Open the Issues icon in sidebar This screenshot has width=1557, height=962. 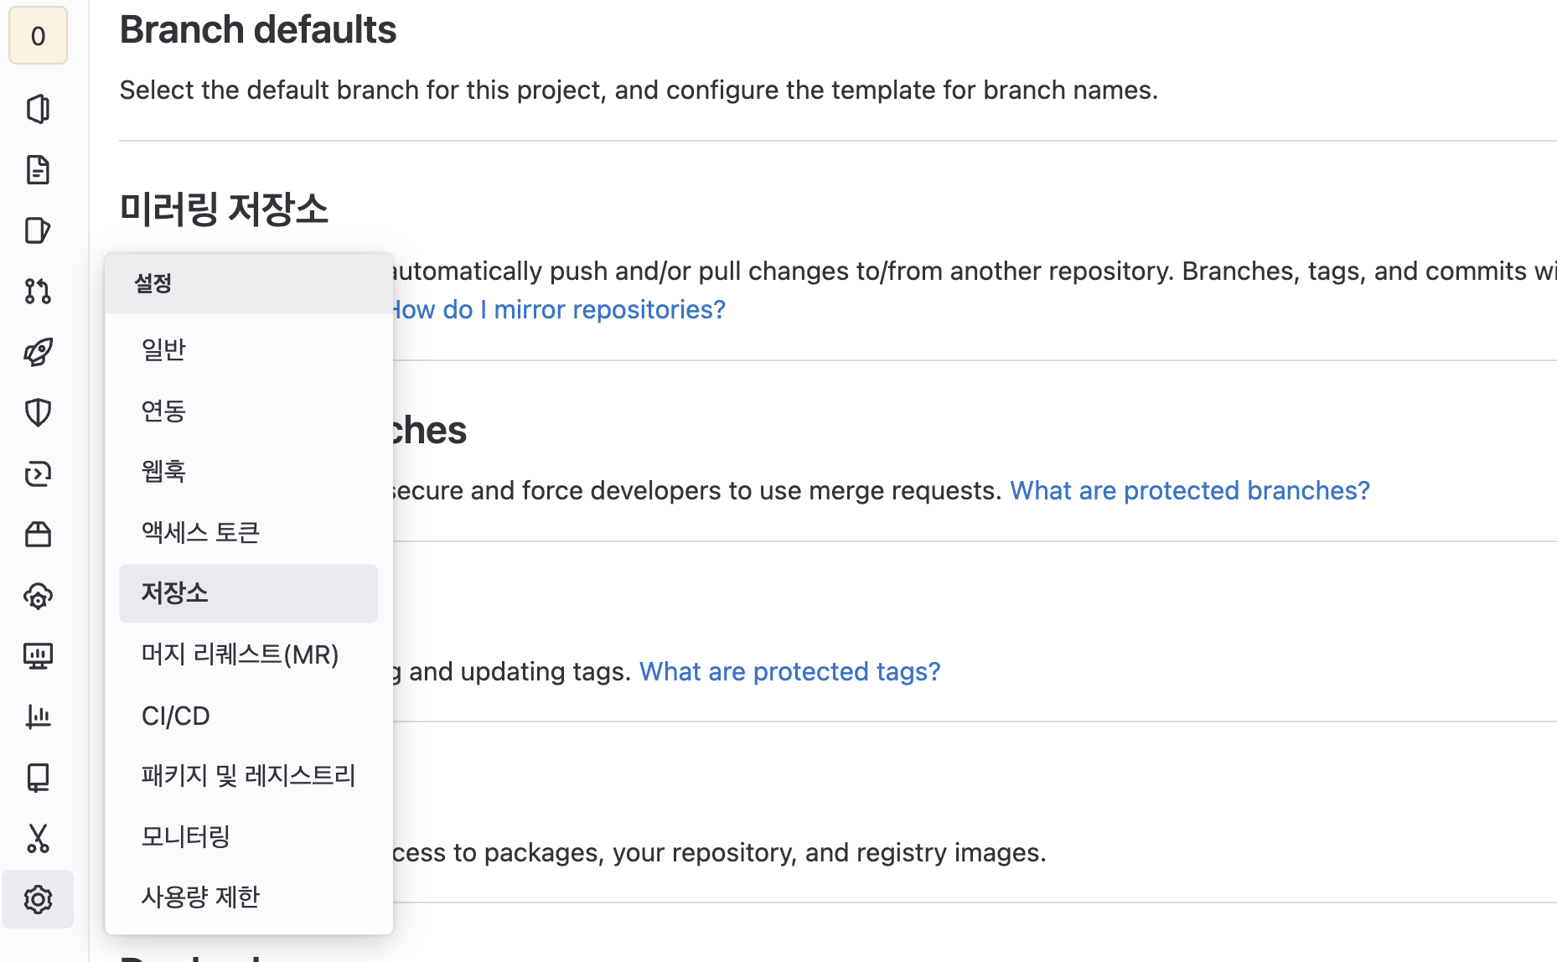(x=38, y=230)
